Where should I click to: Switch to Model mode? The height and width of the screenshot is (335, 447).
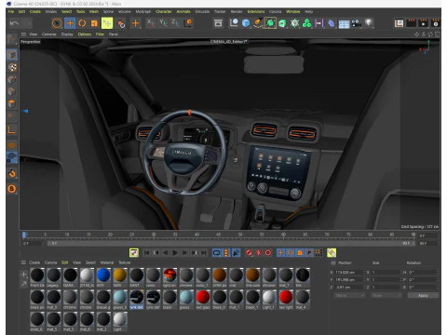pyautogui.click(x=12, y=55)
